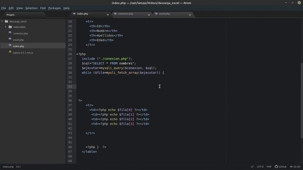Click the echo $fila[3] line
This screenshot has height=170, width=303.
(x=120, y=124)
